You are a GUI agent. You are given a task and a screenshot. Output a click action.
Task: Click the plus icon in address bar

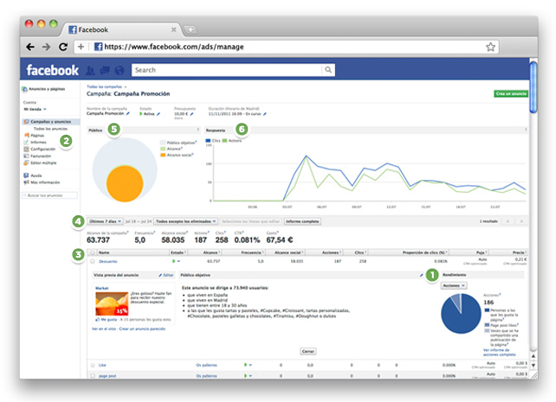pyautogui.click(x=81, y=47)
